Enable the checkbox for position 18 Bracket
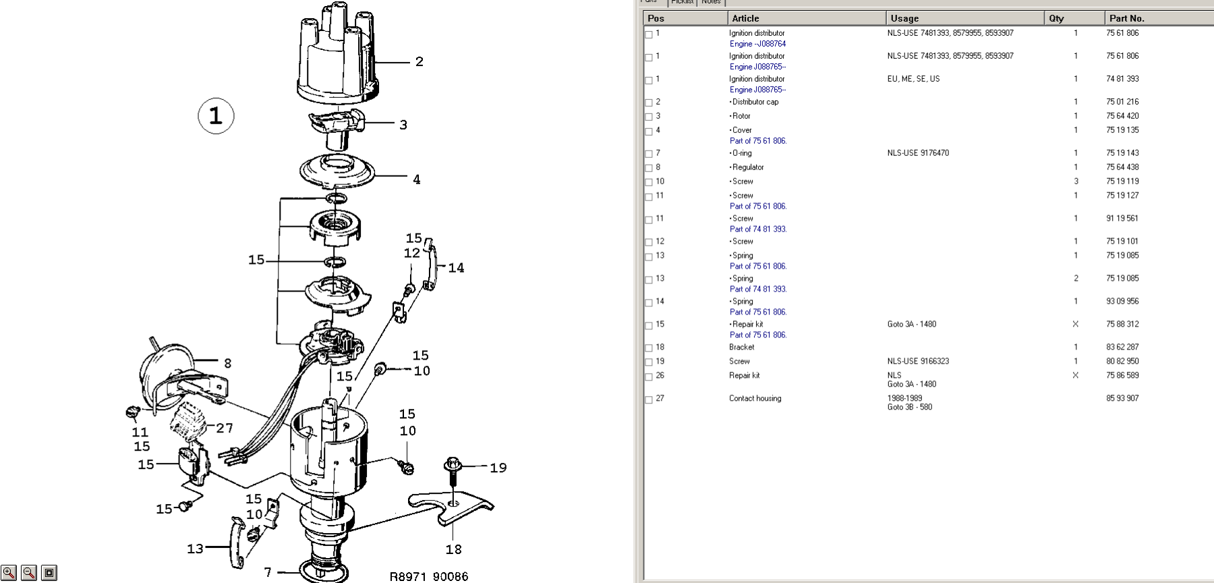 (649, 348)
